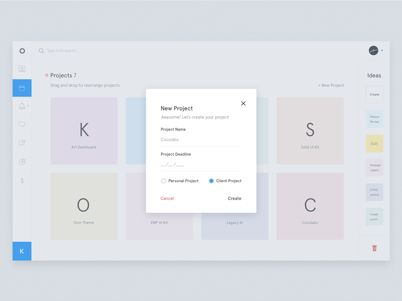The height and width of the screenshot is (301, 402).
Task: Click the red Cancel link
Action: (x=167, y=198)
